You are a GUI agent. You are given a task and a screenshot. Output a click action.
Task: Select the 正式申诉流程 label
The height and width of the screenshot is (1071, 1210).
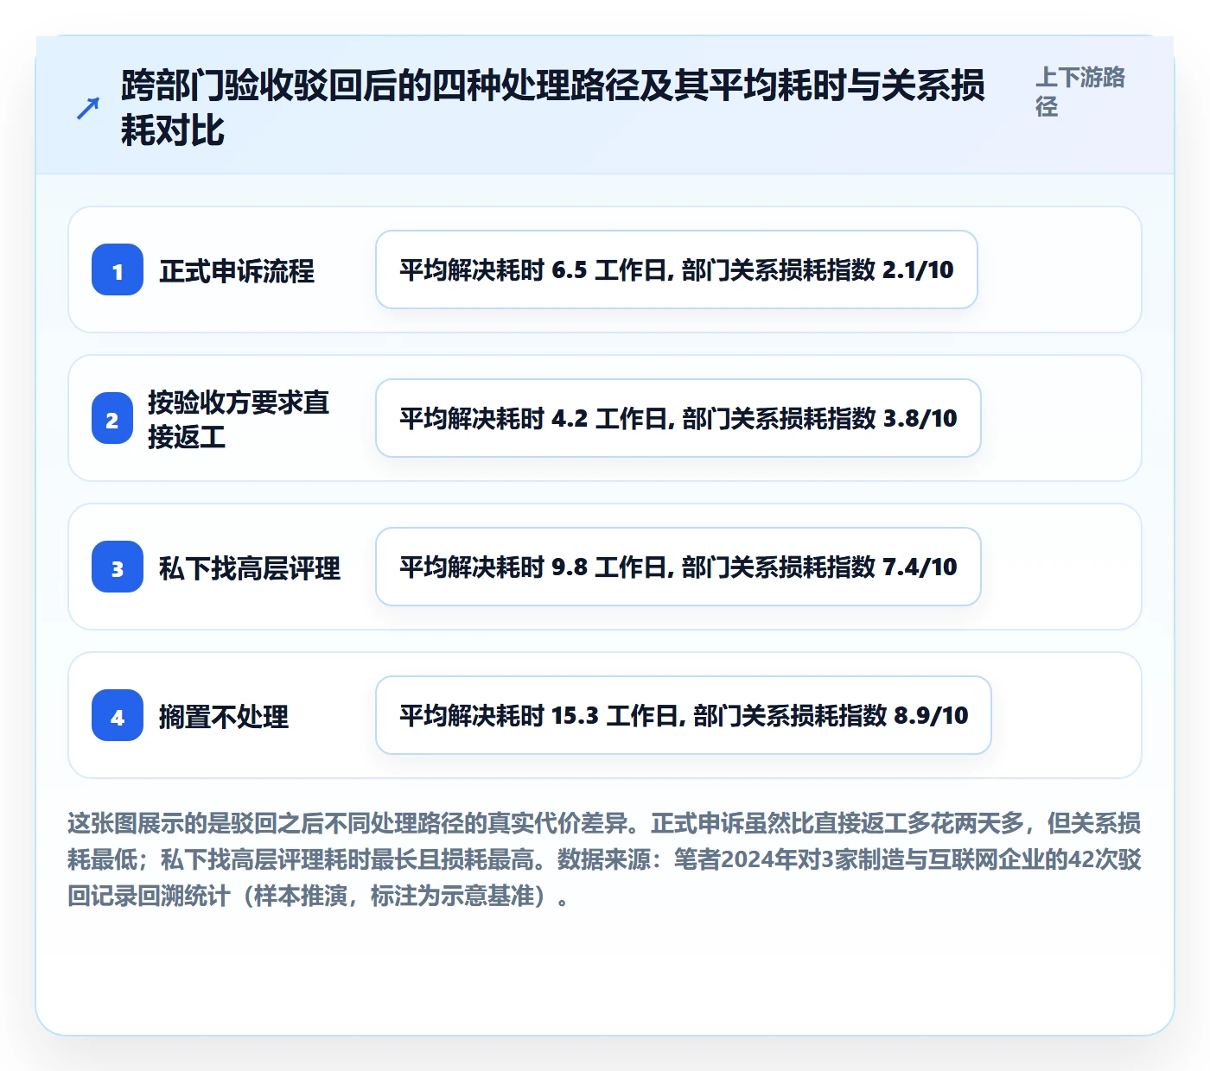click(236, 270)
